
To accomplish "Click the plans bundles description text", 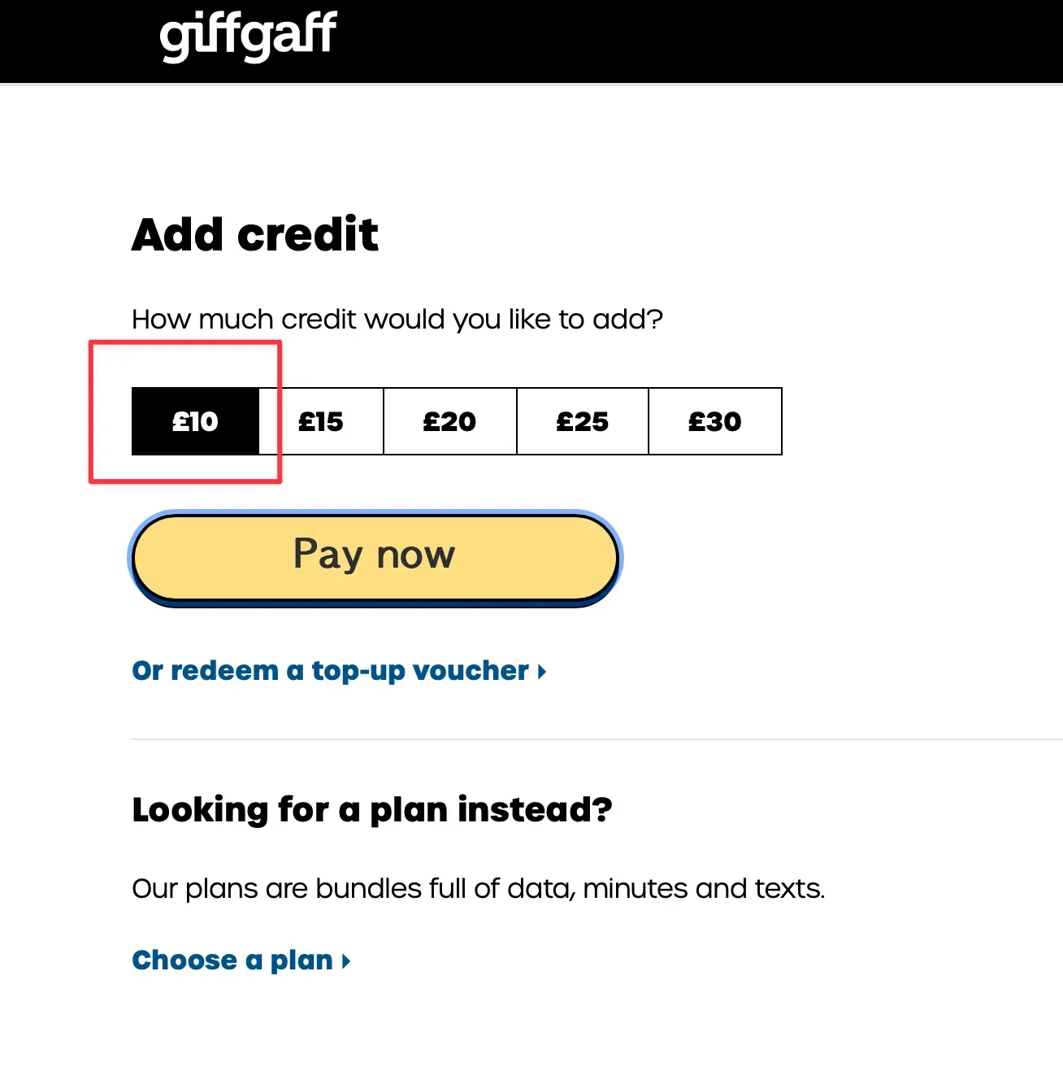I will tap(478, 889).
